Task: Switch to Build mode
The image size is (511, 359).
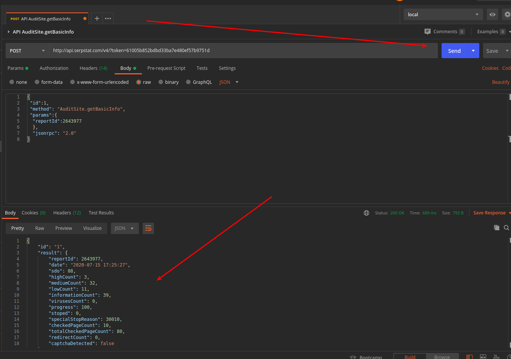Action: tap(410, 357)
